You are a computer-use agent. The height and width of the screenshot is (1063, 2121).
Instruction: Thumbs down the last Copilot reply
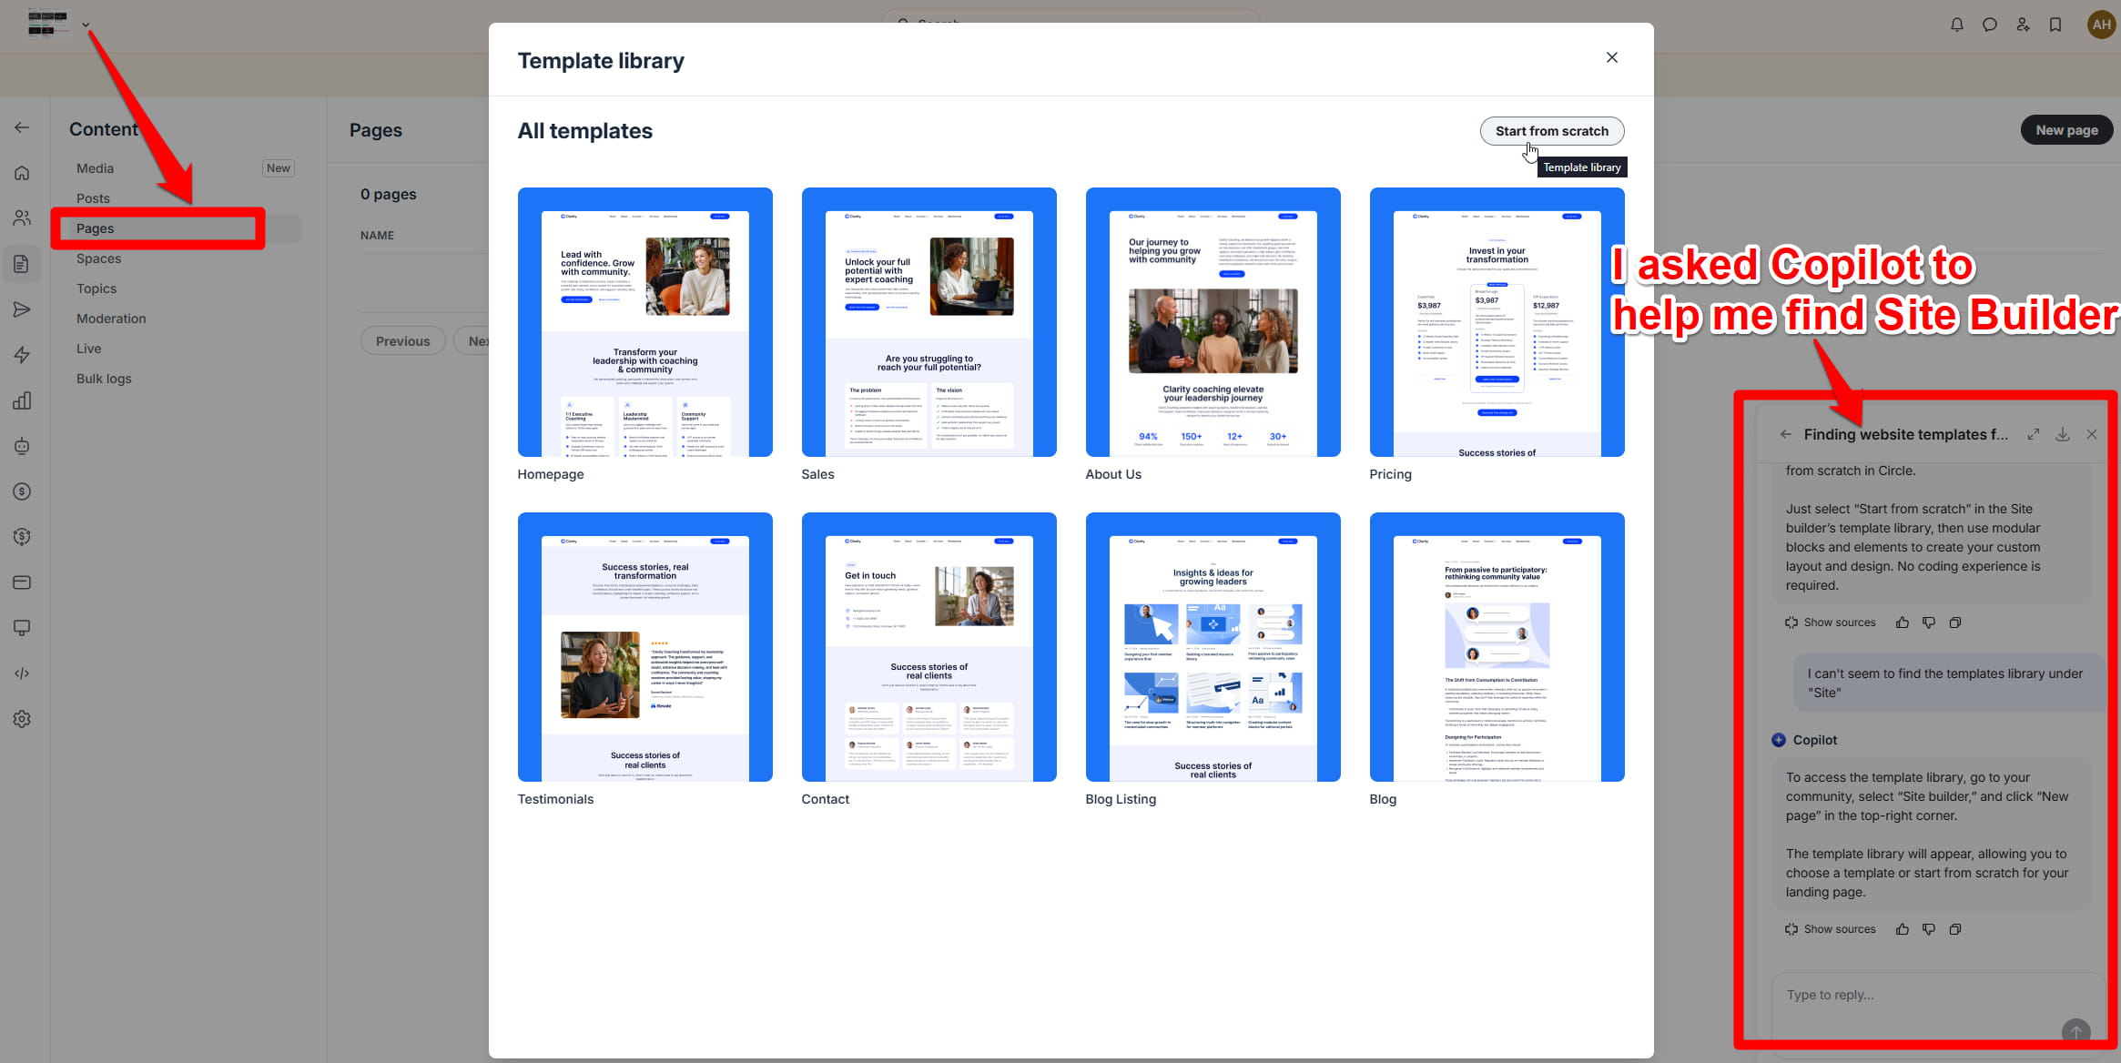point(1929,929)
